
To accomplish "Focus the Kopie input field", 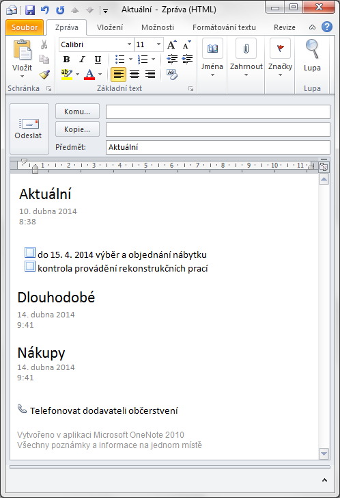I will (x=218, y=129).
